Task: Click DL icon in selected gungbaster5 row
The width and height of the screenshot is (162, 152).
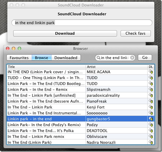Action: coord(151,119)
